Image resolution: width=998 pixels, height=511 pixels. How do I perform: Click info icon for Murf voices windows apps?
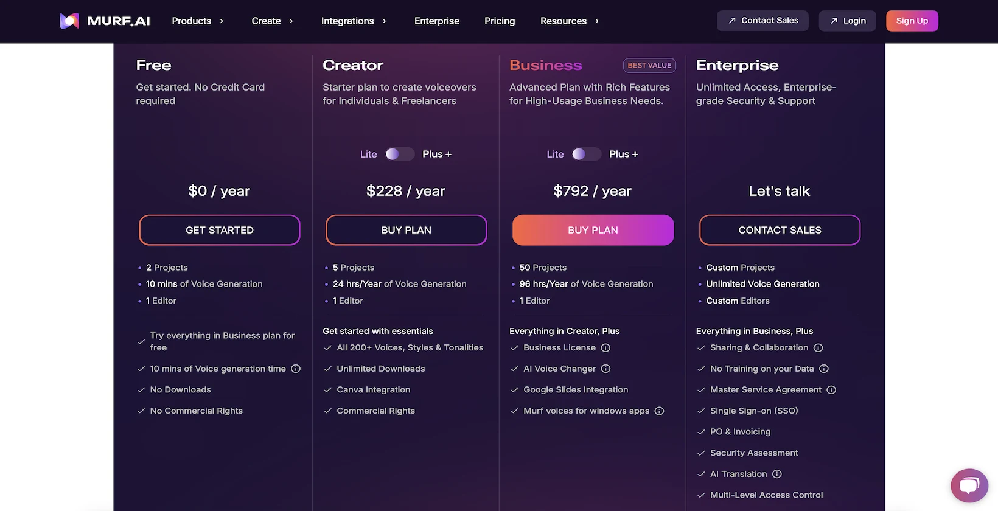(659, 411)
